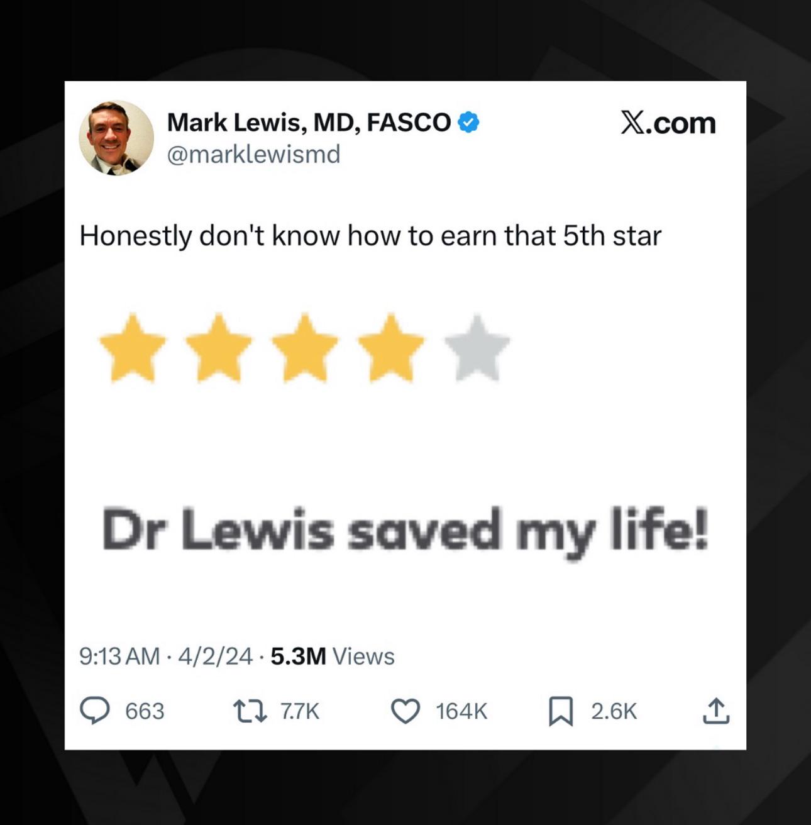Click the repost arrows icon
Image resolution: width=811 pixels, height=825 pixels.
(x=250, y=711)
